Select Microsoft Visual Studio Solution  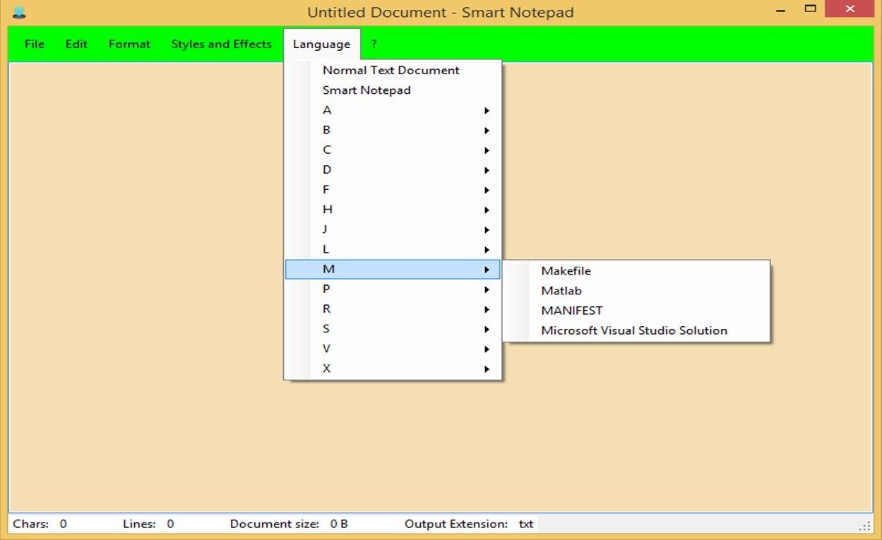pyautogui.click(x=633, y=330)
